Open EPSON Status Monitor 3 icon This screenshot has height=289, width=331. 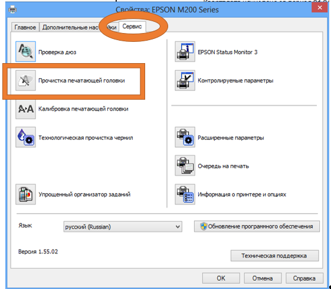[185, 52]
